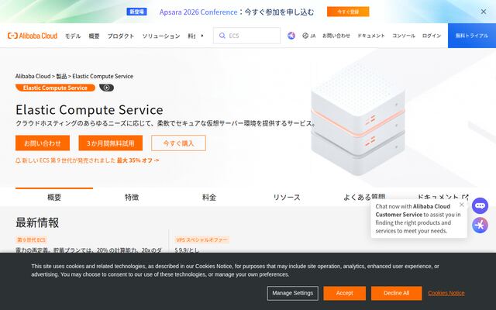Open the purple chat bubble icon
This screenshot has width=496, height=310.
click(480, 206)
